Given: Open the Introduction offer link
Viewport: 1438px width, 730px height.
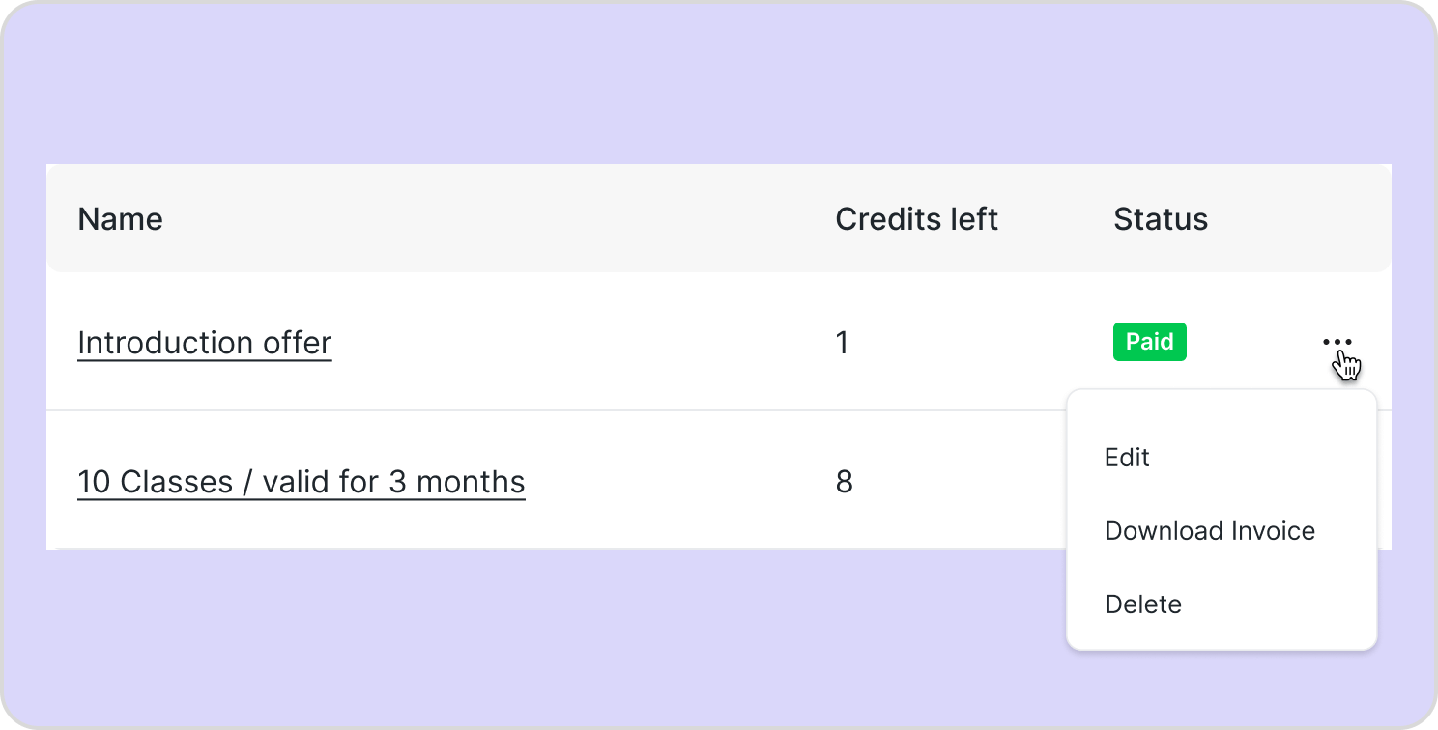Looking at the screenshot, I should click(205, 343).
